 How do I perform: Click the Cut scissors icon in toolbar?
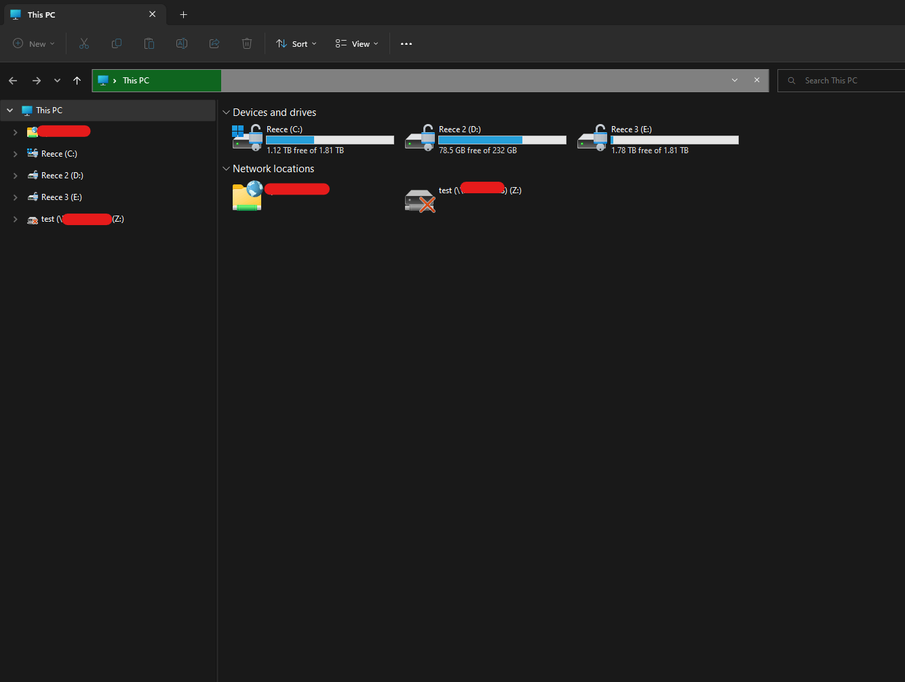[84, 43]
